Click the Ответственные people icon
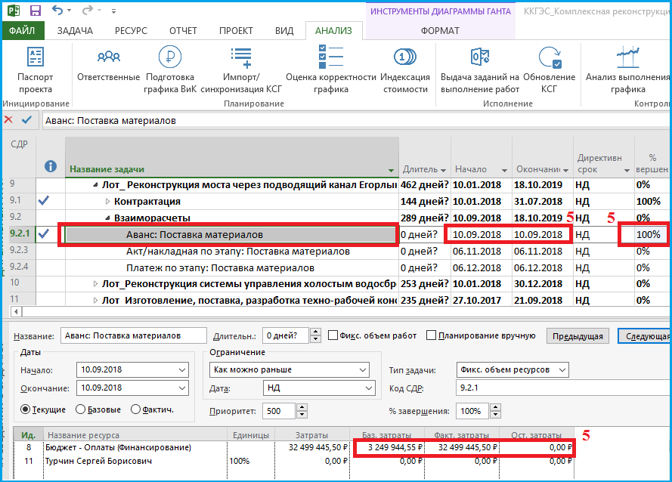The image size is (672, 482). (108, 57)
